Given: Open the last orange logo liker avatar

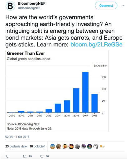Looking at the screenshot, I should 102,147.
